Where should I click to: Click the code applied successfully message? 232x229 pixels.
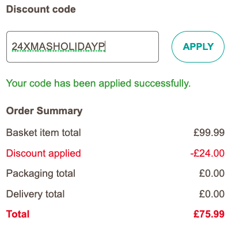[x=98, y=83]
